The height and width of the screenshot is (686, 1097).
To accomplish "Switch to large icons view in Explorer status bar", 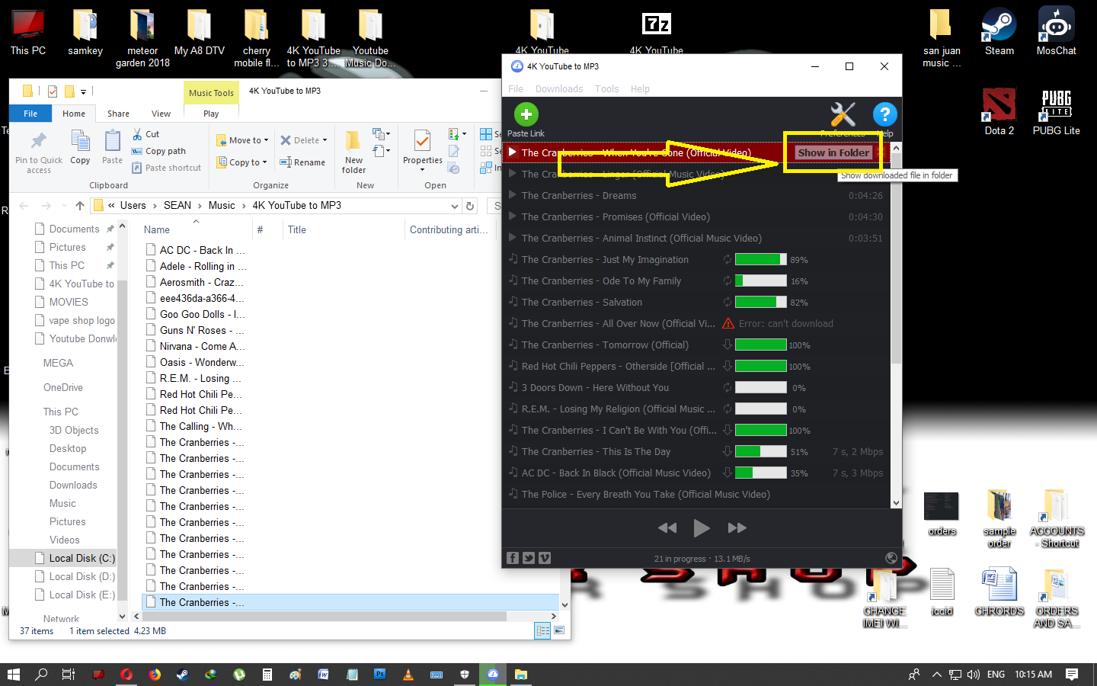I will click(x=559, y=630).
